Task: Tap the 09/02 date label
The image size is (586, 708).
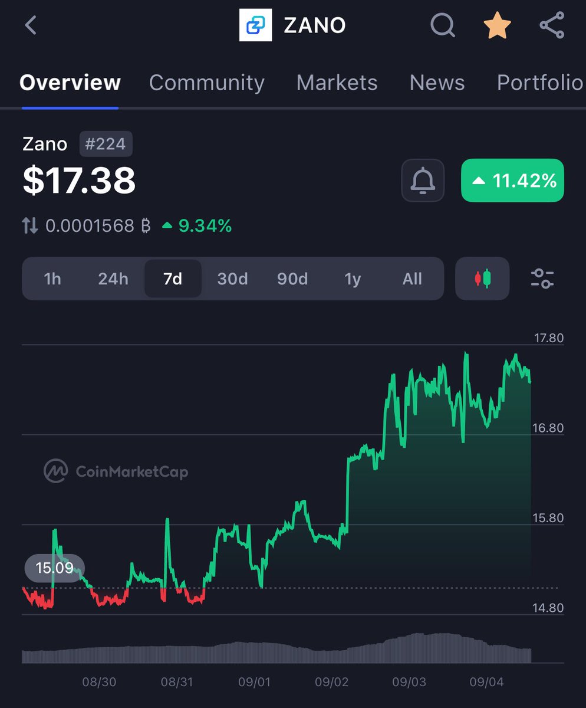Action: click(332, 682)
